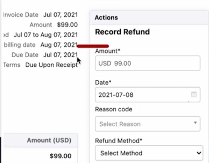Click the period Jul 07 to Aug 07, 2021
The image size is (209, 163).
point(45,34)
